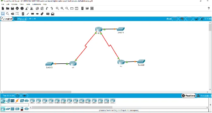Viewport: 212px width, 113px height.
Task: Choose the Freeform drawing tool
Action: click(x=42, y=14)
